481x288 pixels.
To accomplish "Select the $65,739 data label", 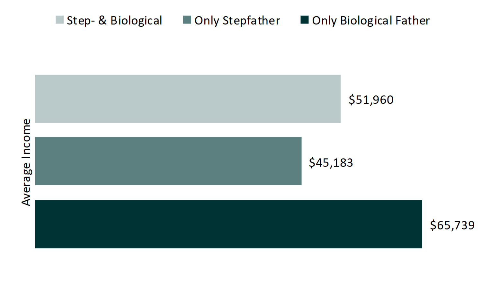I will pyautogui.click(x=452, y=225).
